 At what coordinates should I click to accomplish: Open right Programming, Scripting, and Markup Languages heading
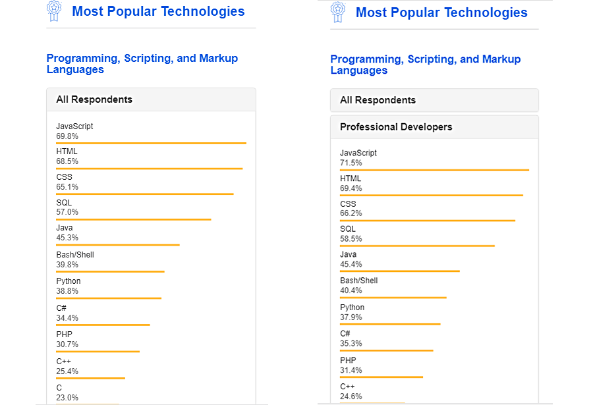coord(426,65)
